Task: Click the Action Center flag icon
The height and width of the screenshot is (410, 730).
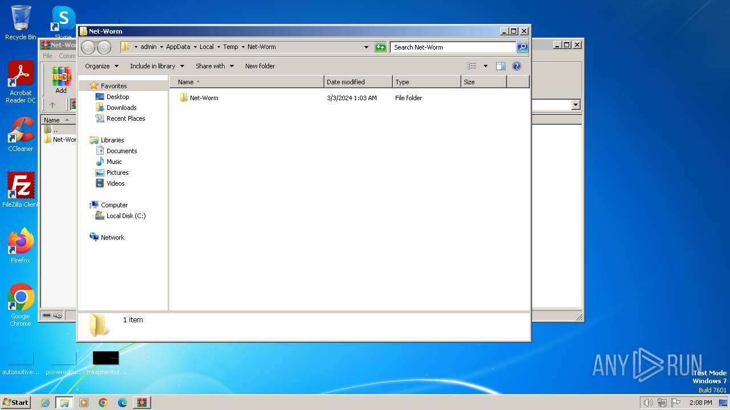Action: 676,403
